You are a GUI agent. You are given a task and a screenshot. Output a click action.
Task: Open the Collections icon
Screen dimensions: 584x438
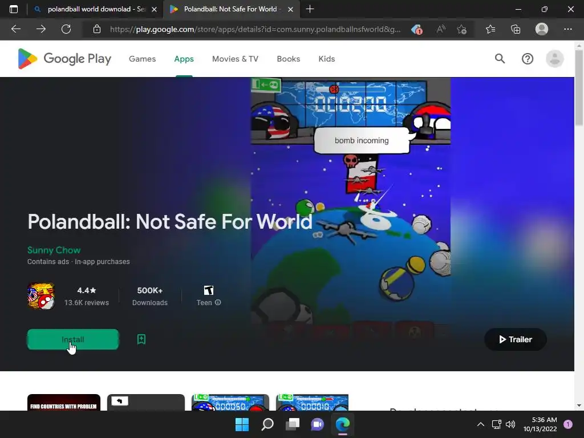(x=516, y=29)
